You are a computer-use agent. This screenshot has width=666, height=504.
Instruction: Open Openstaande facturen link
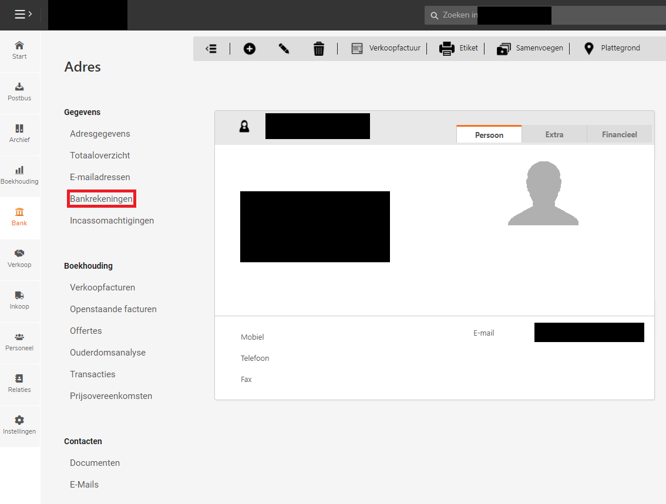(x=113, y=309)
